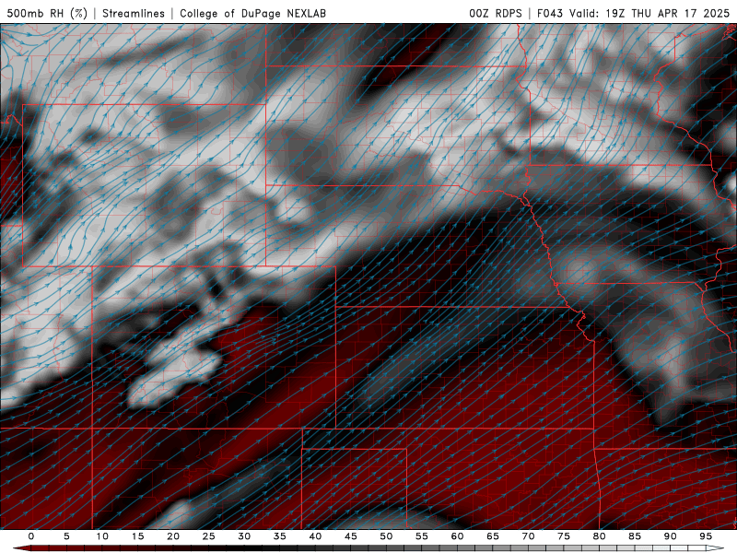Click the color bar label "65"
The height and width of the screenshot is (553, 737).
point(493,536)
